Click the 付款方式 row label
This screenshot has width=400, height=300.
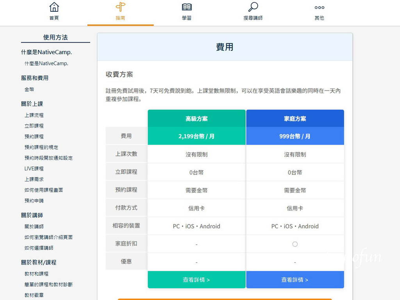(x=126, y=208)
